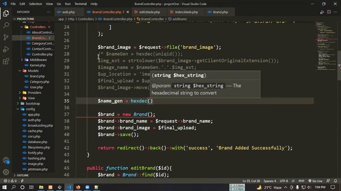
Task: Open the Explorer view in activity bar
Action: click(6, 13)
